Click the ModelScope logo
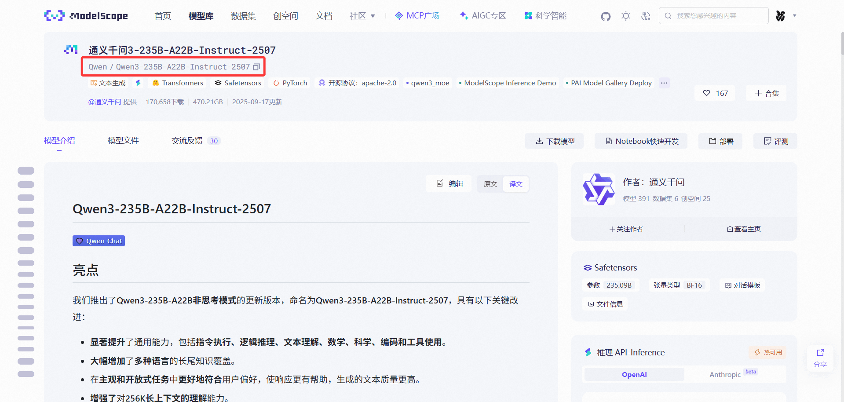 click(86, 16)
